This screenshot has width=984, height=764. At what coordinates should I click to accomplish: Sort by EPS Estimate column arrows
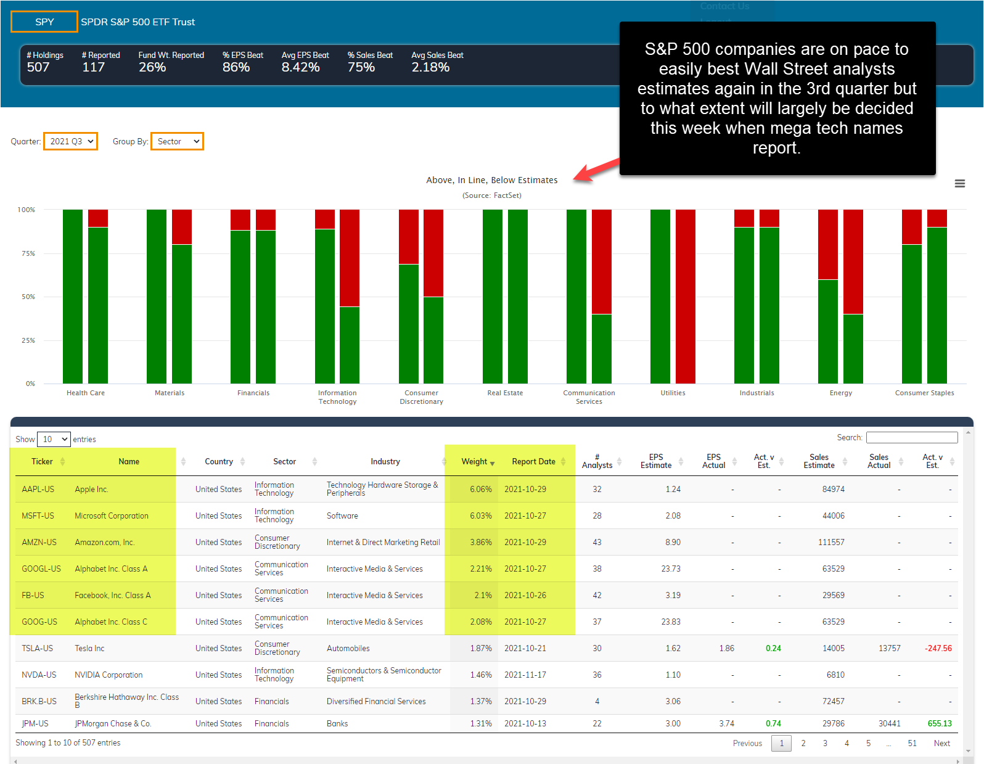(681, 462)
